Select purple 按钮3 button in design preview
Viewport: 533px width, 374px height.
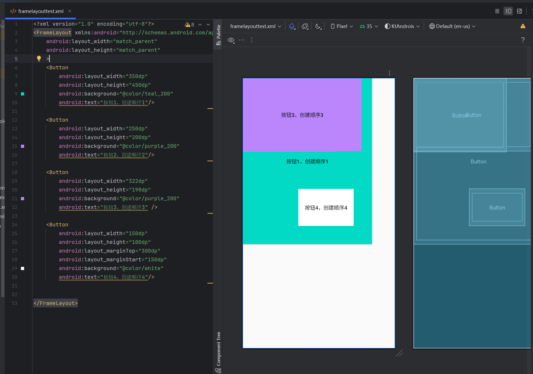click(302, 115)
